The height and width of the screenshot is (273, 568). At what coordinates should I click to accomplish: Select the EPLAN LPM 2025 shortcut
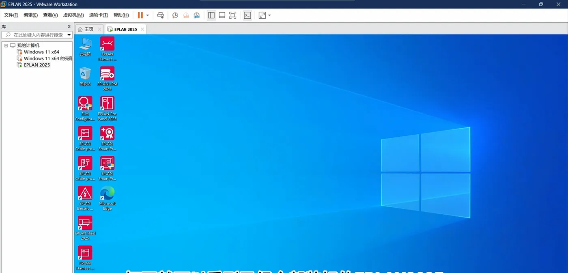107,79
